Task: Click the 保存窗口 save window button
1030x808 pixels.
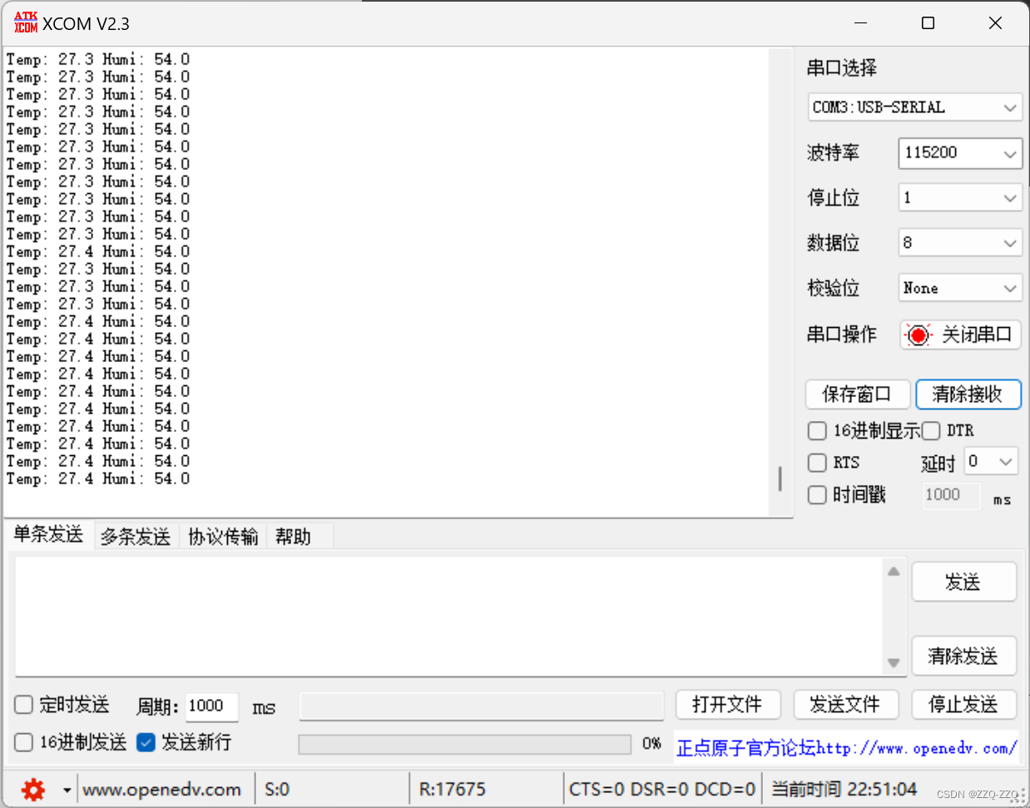Action: pyautogui.click(x=858, y=394)
